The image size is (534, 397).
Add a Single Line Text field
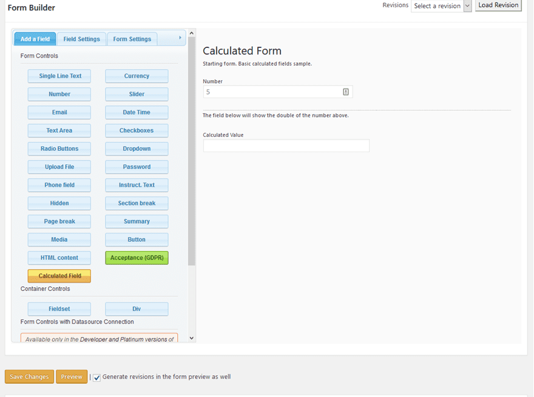[x=59, y=76]
